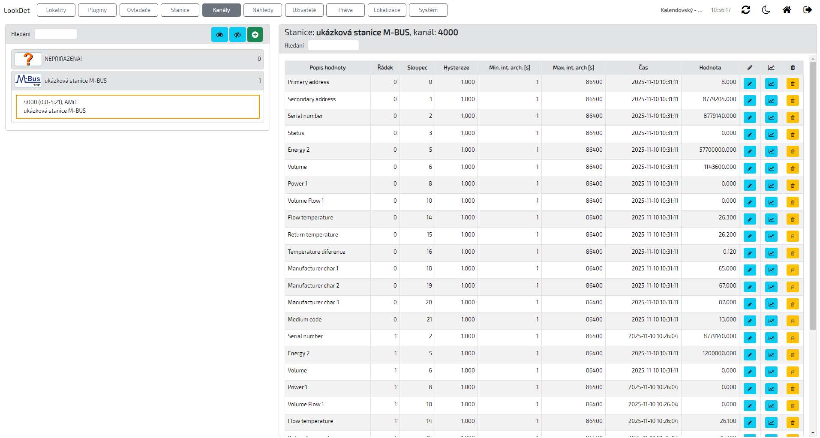Click the values table Hledání search field

[333, 45]
